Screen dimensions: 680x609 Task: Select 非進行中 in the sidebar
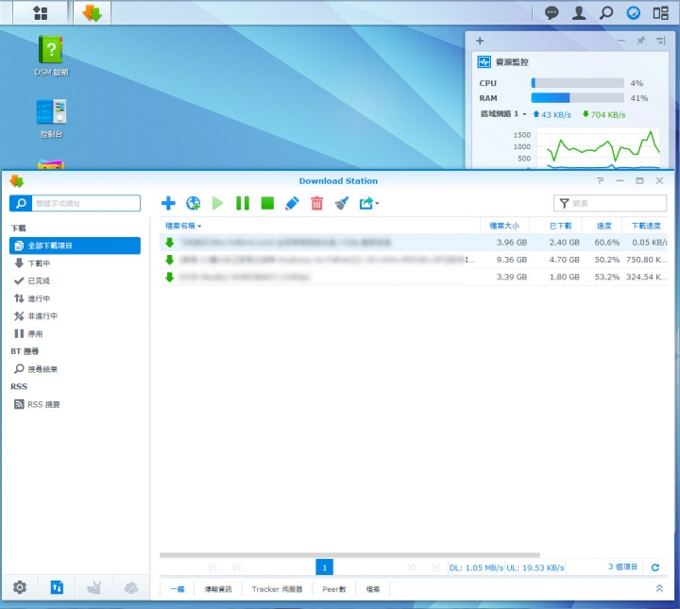tap(75, 316)
